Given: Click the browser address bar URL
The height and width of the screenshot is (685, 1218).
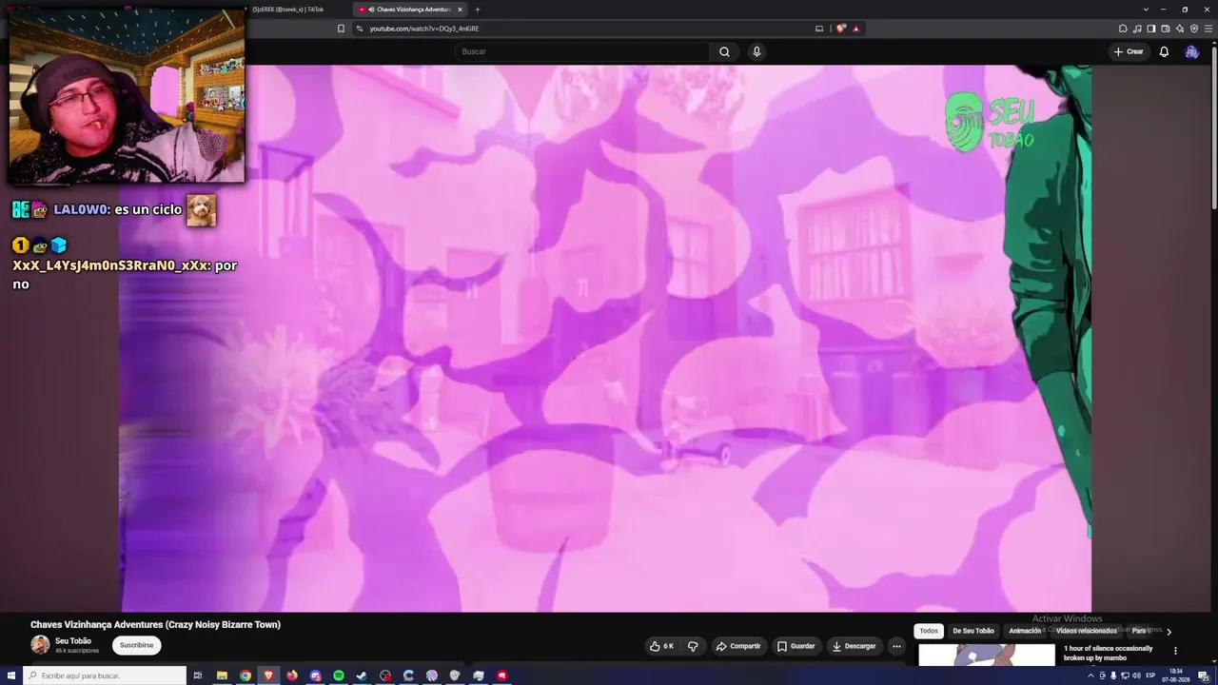Looking at the screenshot, I should (424, 29).
